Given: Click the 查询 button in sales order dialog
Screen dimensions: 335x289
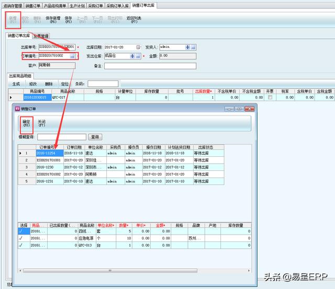Looking at the screenshot, I should (96, 137).
